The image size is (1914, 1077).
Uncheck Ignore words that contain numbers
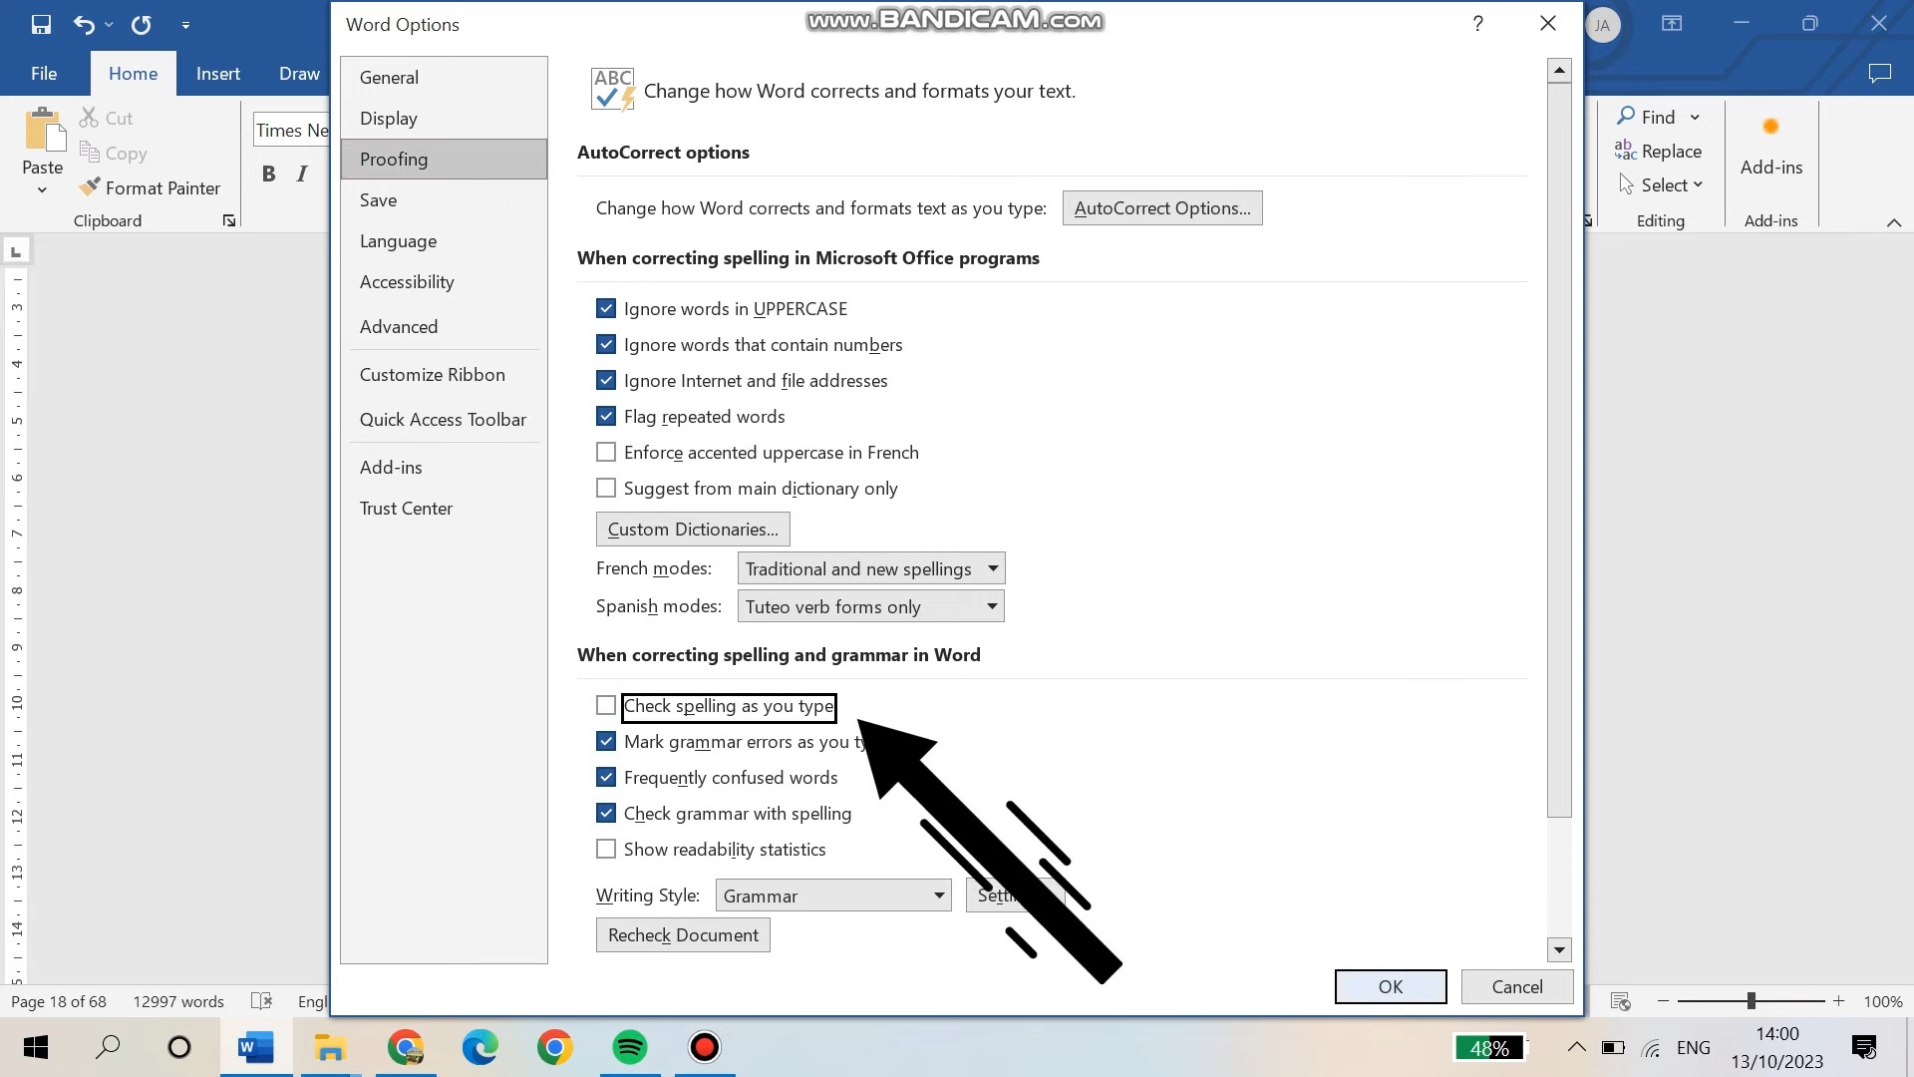[x=606, y=344]
